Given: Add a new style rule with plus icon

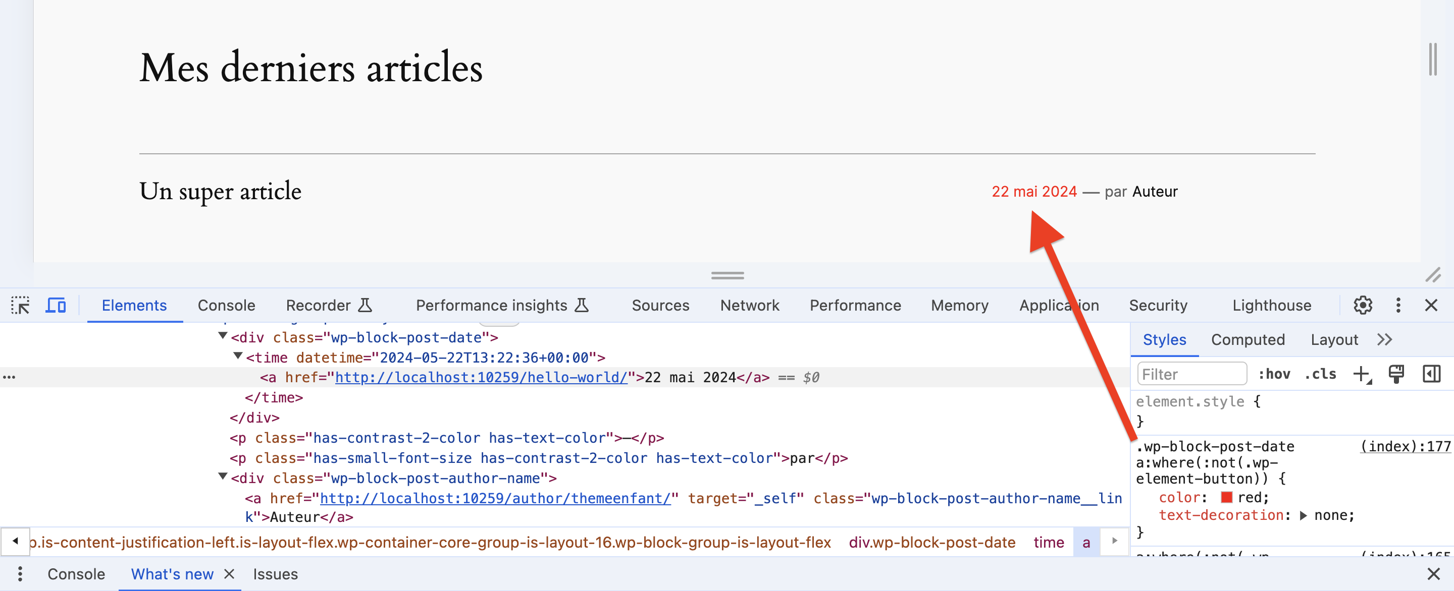Looking at the screenshot, I should (x=1363, y=374).
